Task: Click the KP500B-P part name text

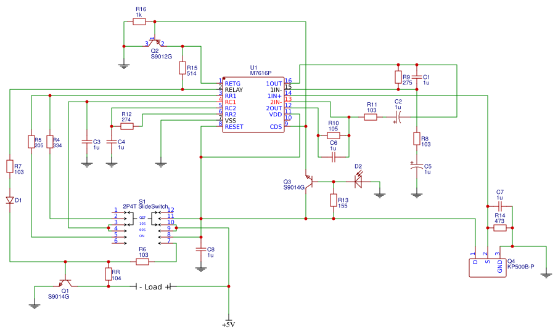Action: tap(520, 267)
